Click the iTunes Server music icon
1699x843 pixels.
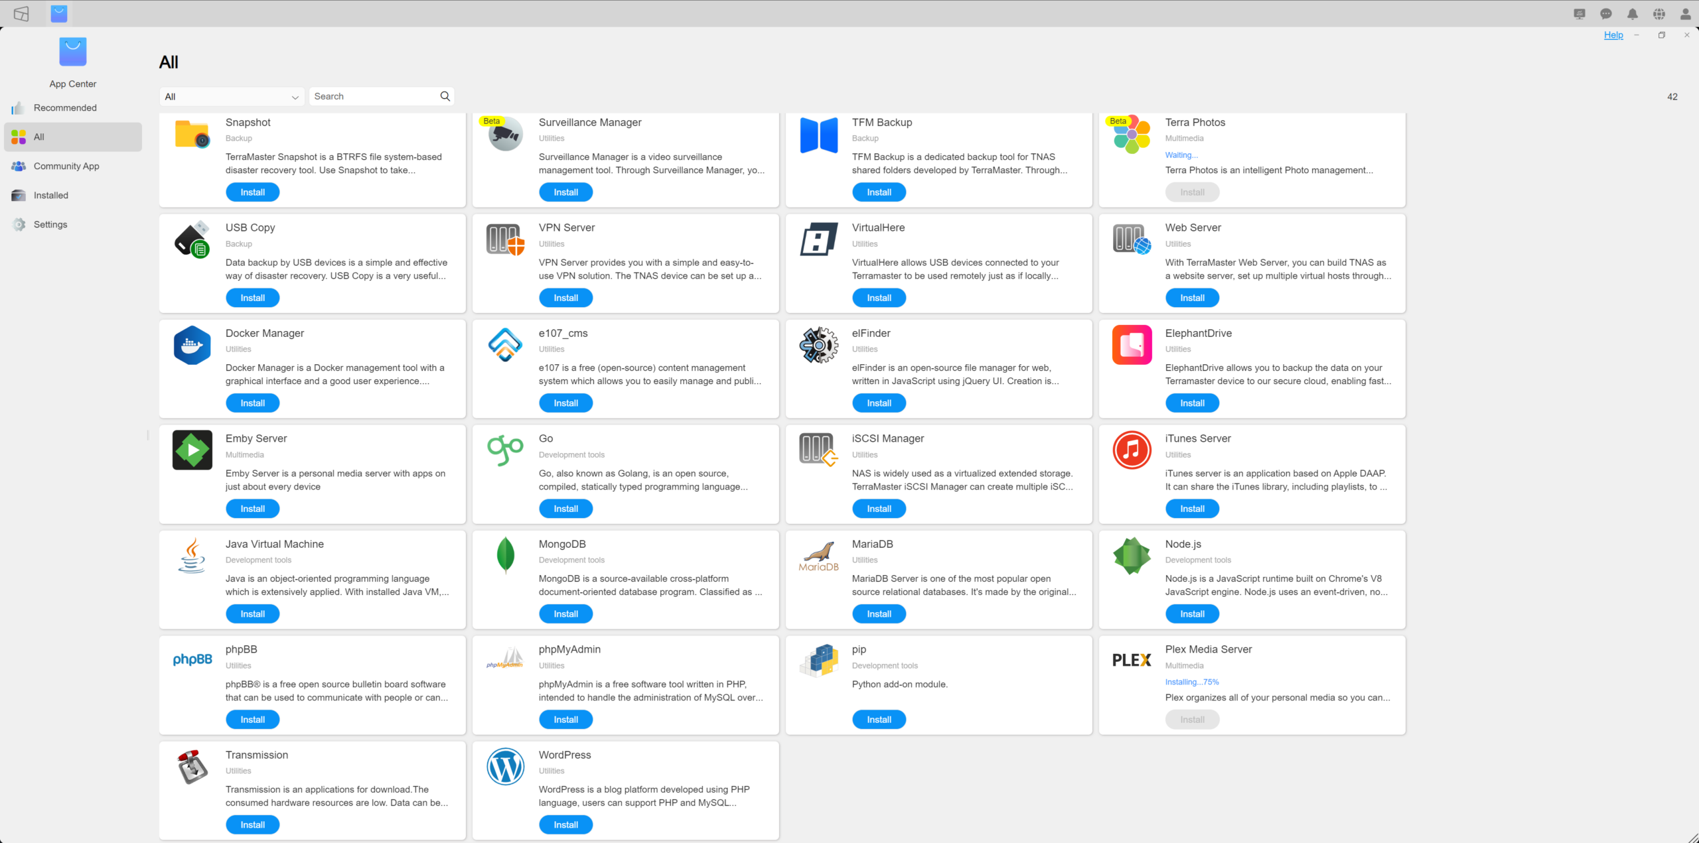(1132, 450)
